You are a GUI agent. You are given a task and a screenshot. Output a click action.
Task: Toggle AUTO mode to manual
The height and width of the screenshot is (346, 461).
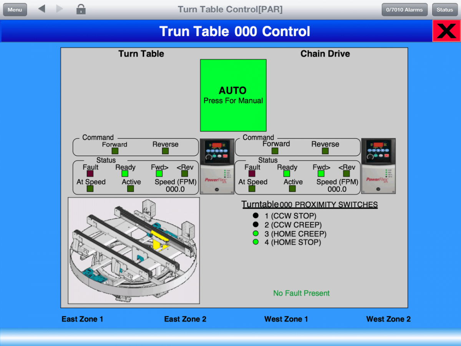tap(233, 95)
